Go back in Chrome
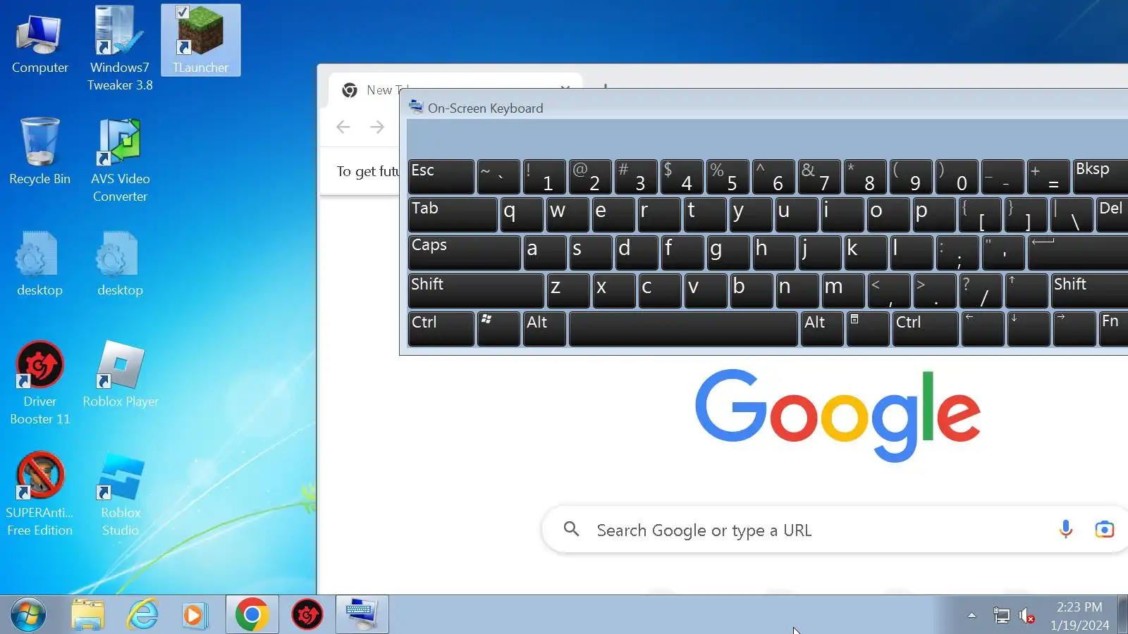Viewport: 1128px width, 634px height. pos(343,127)
